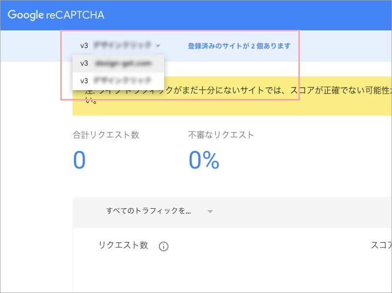This screenshot has width=392, height=293.
Task: Click the reCAPTCHA text in header
Action: [x=75, y=15]
